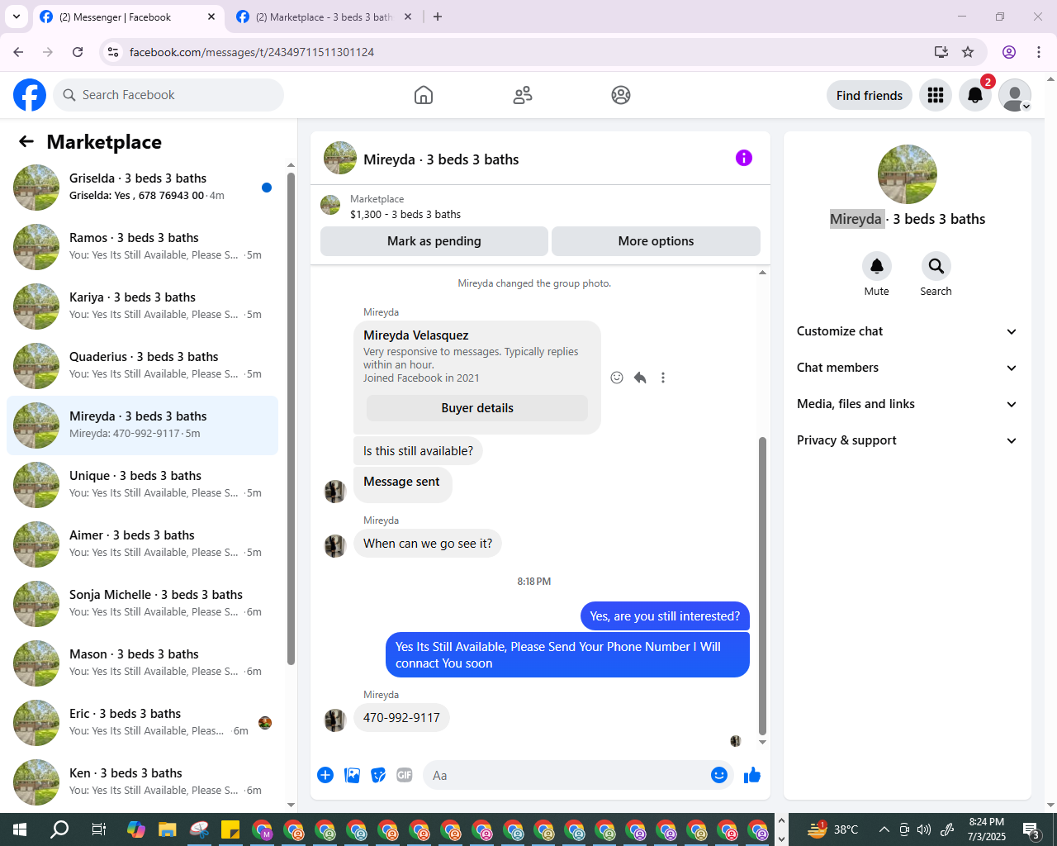Open Buyer details button

[477, 408]
